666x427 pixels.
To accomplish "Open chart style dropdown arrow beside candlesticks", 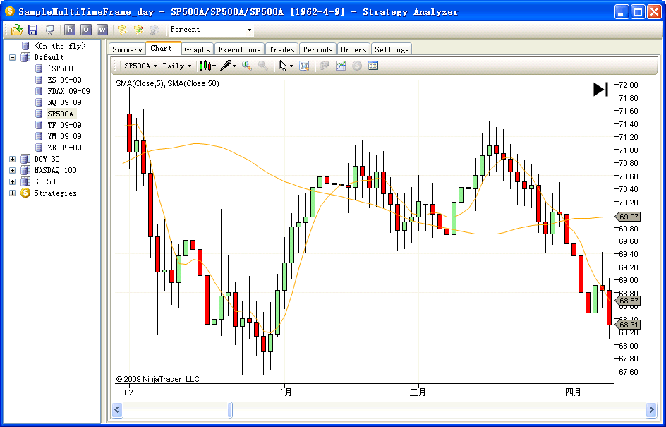I will click(x=214, y=66).
